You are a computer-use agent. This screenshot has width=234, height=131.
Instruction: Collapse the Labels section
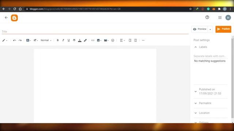pyautogui.click(x=196, y=47)
